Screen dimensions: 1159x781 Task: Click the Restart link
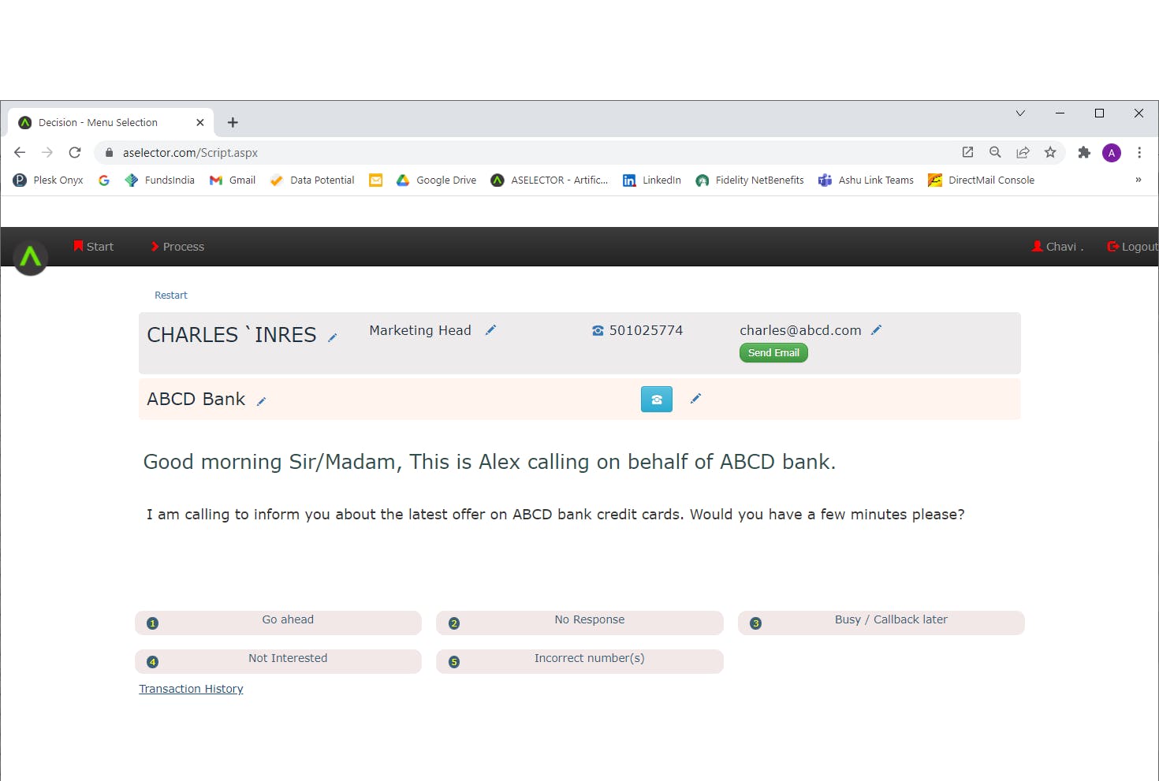[x=171, y=295]
